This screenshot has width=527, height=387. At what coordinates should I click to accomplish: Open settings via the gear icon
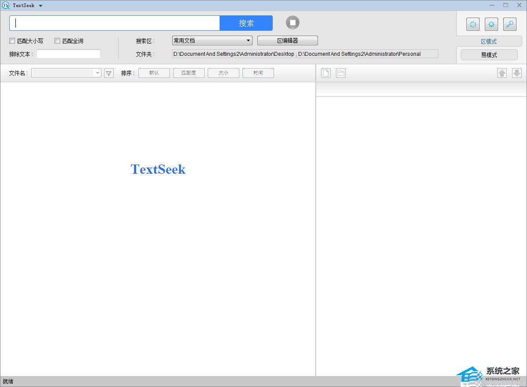[x=491, y=24]
